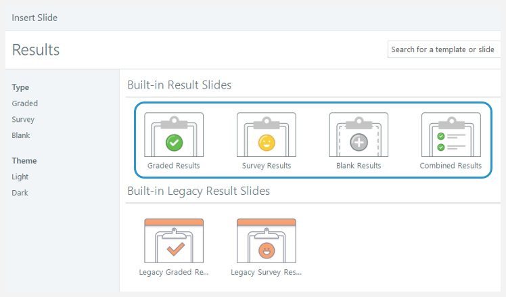Filter slide type by Blank
Image resolution: width=506 pixels, height=297 pixels.
point(21,135)
